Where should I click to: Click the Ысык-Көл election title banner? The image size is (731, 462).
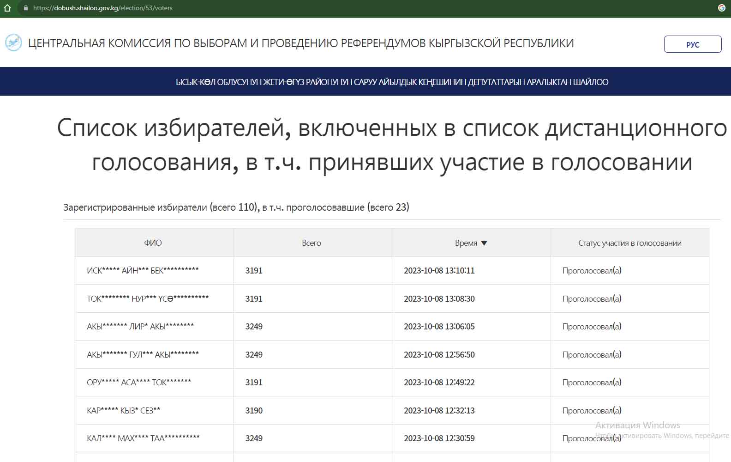point(392,82)
